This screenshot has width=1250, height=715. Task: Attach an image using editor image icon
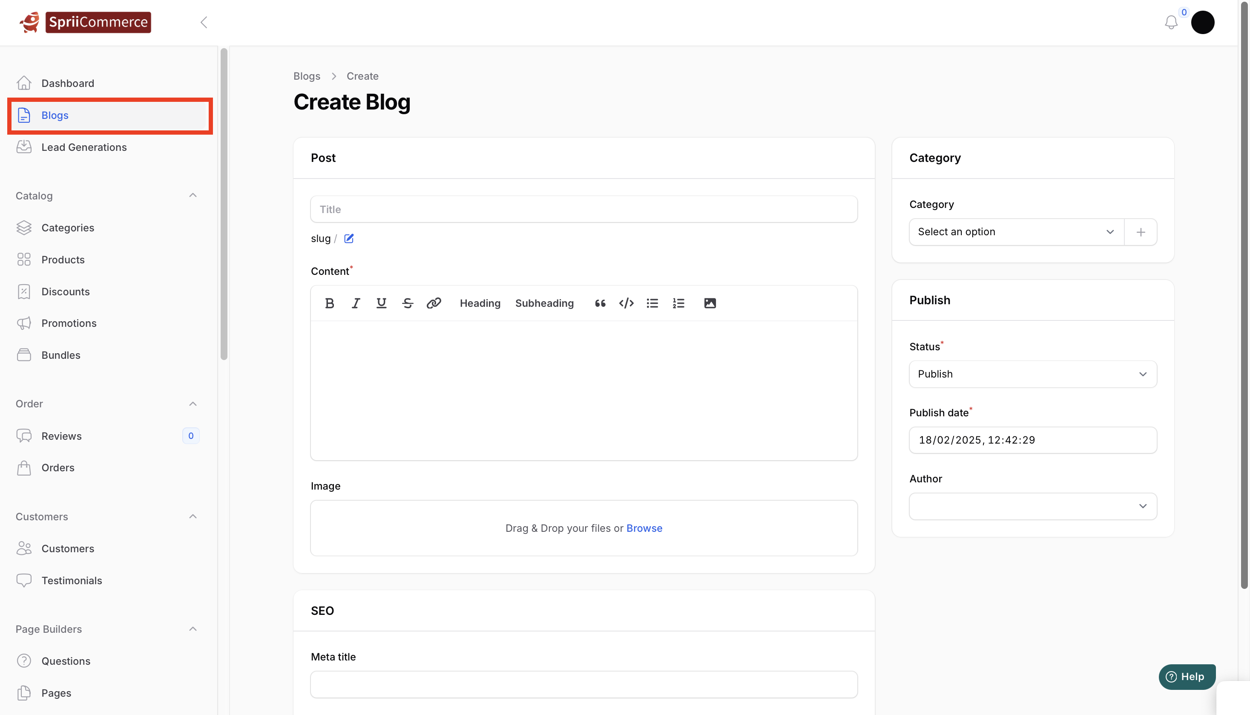(710, 303)
